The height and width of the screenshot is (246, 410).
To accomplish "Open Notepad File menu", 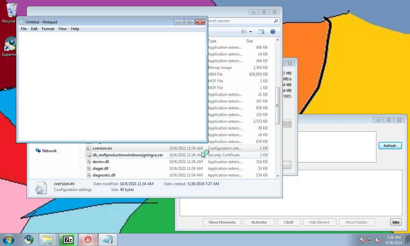I will pos(24,29).
